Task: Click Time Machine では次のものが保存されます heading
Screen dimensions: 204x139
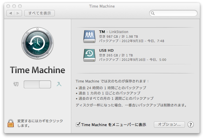Action: click(x=112, y=81)
